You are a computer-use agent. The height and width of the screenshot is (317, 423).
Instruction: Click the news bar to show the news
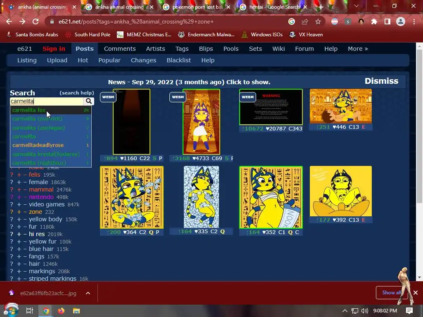click(x=189, y=82)
